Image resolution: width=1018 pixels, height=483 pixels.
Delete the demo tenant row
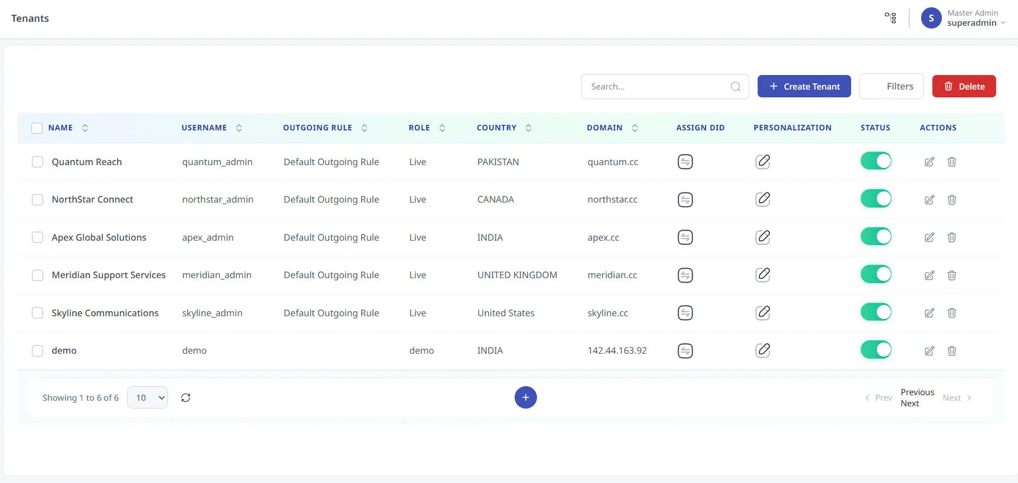pyautogui.click(x=952, y=351)
